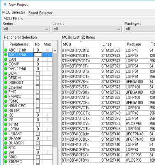155x165 pixels.
Task: Click the peripheral list scroll-up arrow
Action: point(55,51)
